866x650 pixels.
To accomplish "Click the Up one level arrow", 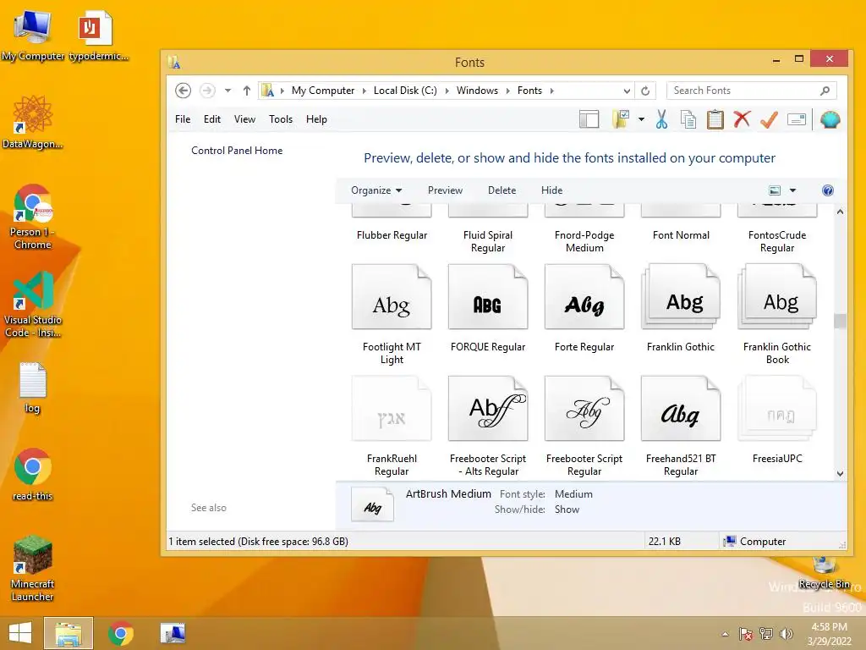I will tap(247, 91).
